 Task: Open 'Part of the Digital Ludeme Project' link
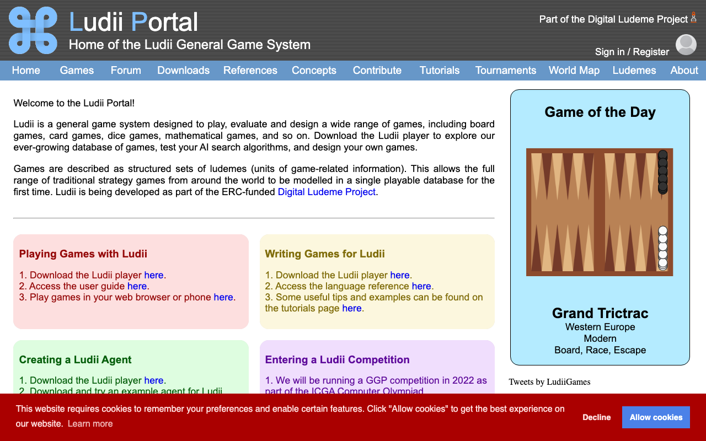click(613, 19)
